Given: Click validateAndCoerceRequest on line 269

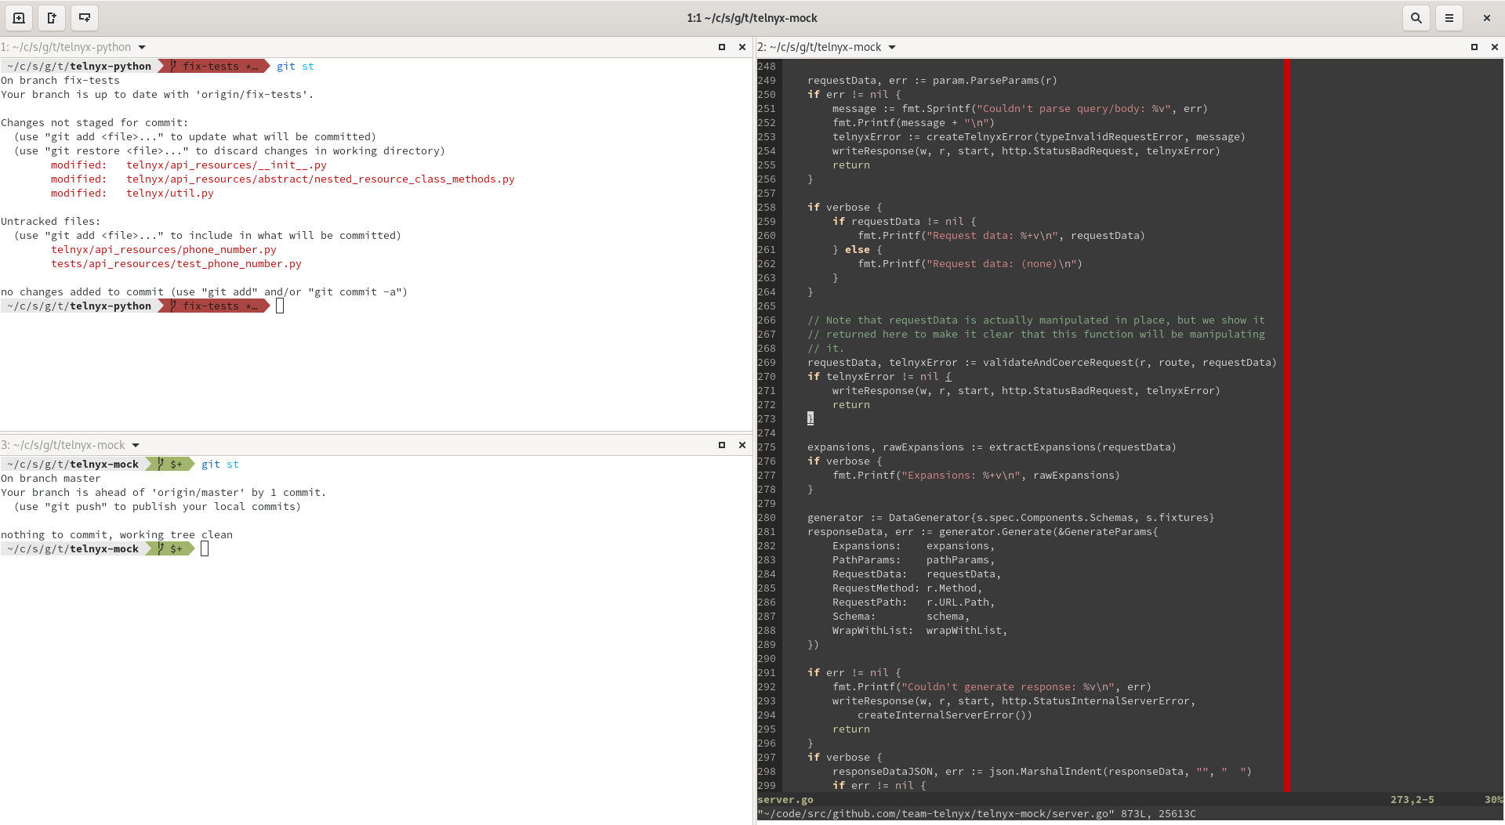Looking at the screenshot, I should pyautogui.click(x=1058, y=362).
